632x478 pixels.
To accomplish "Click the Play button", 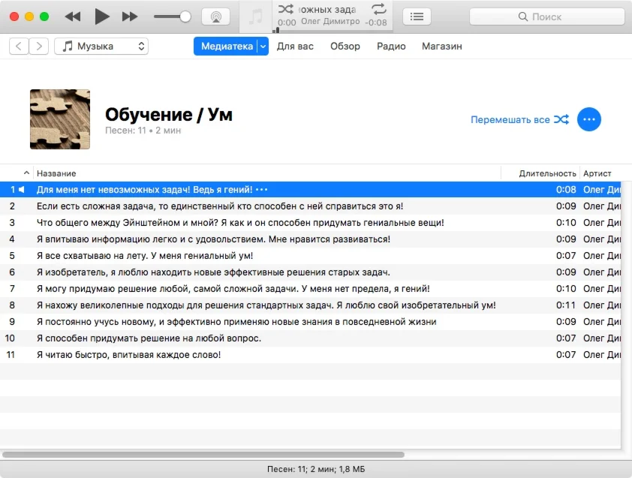I will click(102, 17).
